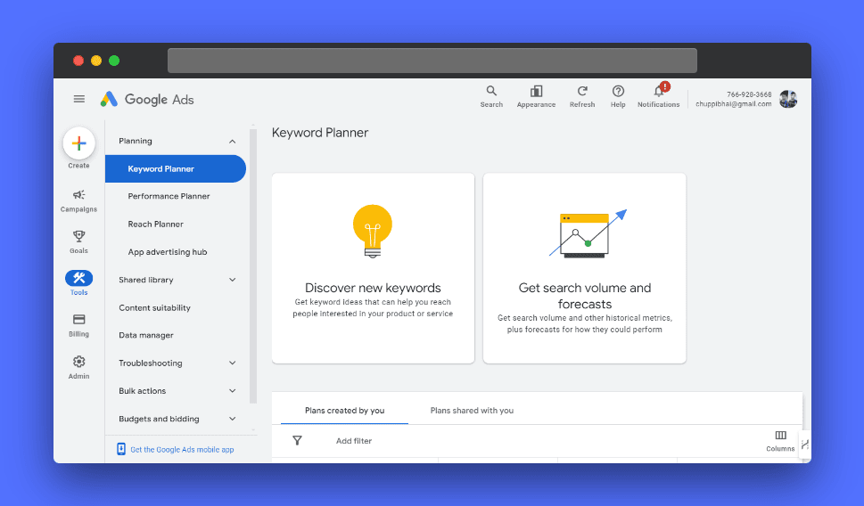
Task: Click the browser address bar
Action: (432, 60)
